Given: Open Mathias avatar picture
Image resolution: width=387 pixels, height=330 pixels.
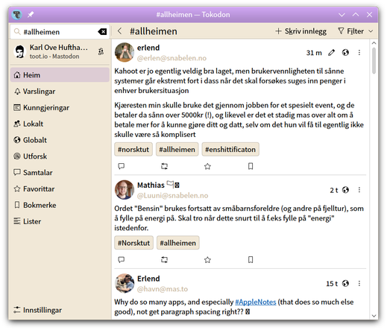Looking at the screenshot, I should [x=125, y=190].
